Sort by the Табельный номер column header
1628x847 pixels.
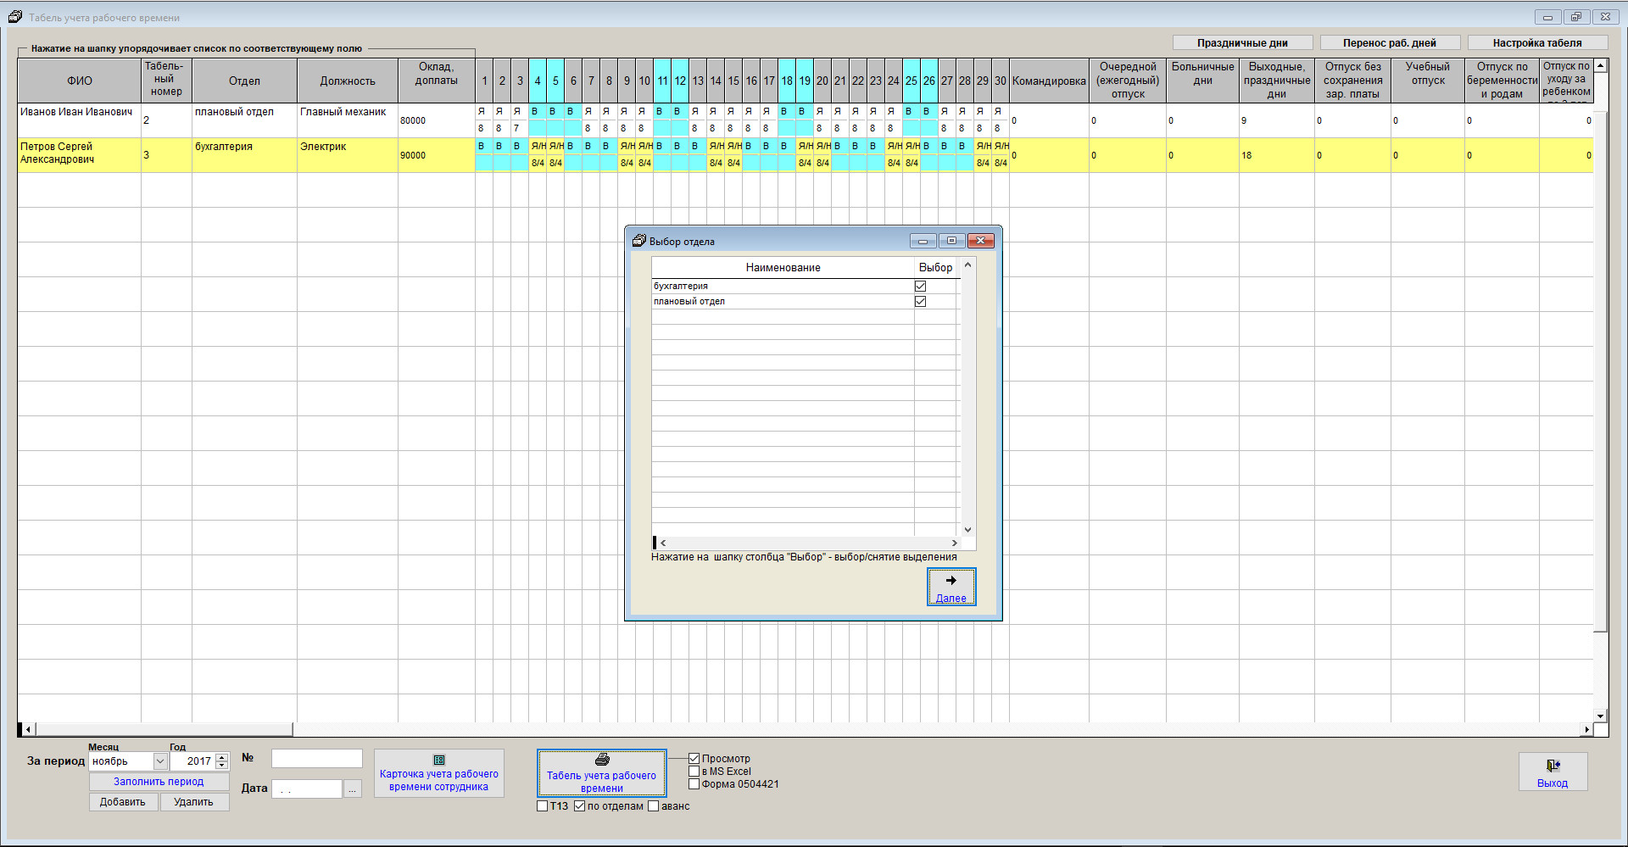click(x=166, y=81)
